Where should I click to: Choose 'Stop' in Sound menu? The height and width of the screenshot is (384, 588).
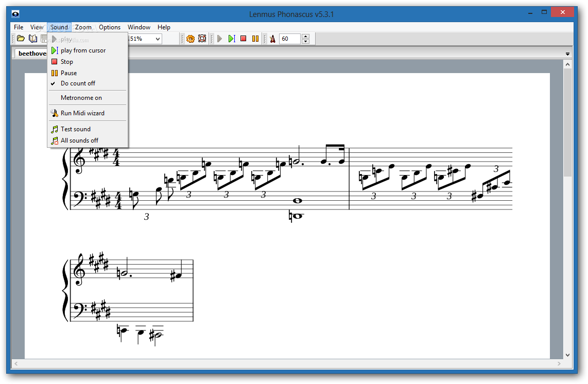(88, 61)
